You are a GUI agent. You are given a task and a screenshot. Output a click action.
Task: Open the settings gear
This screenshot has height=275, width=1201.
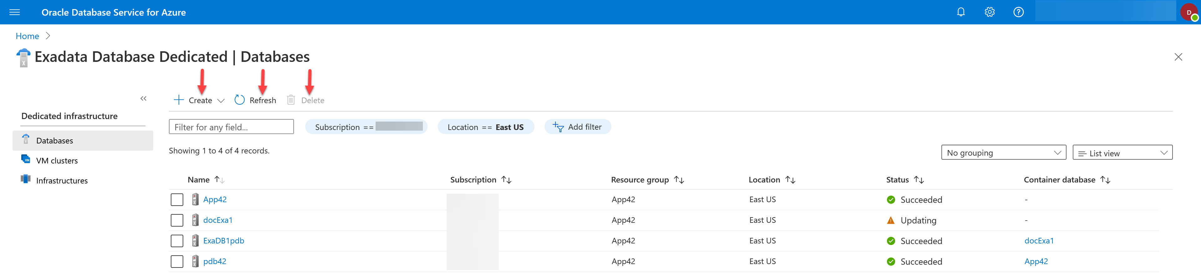tap(989, 12)
